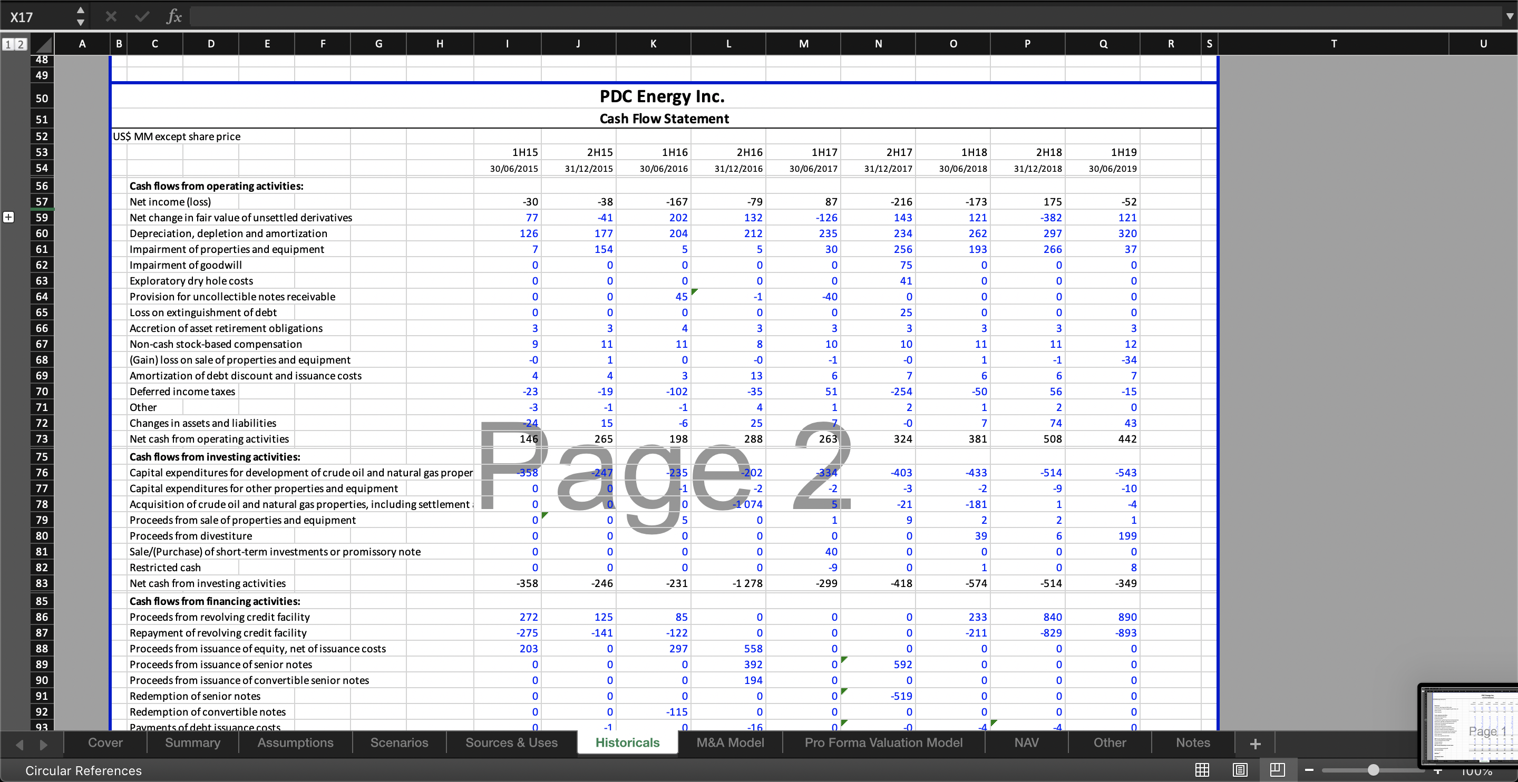Click outline level 1 button

(x=8, y=44)
